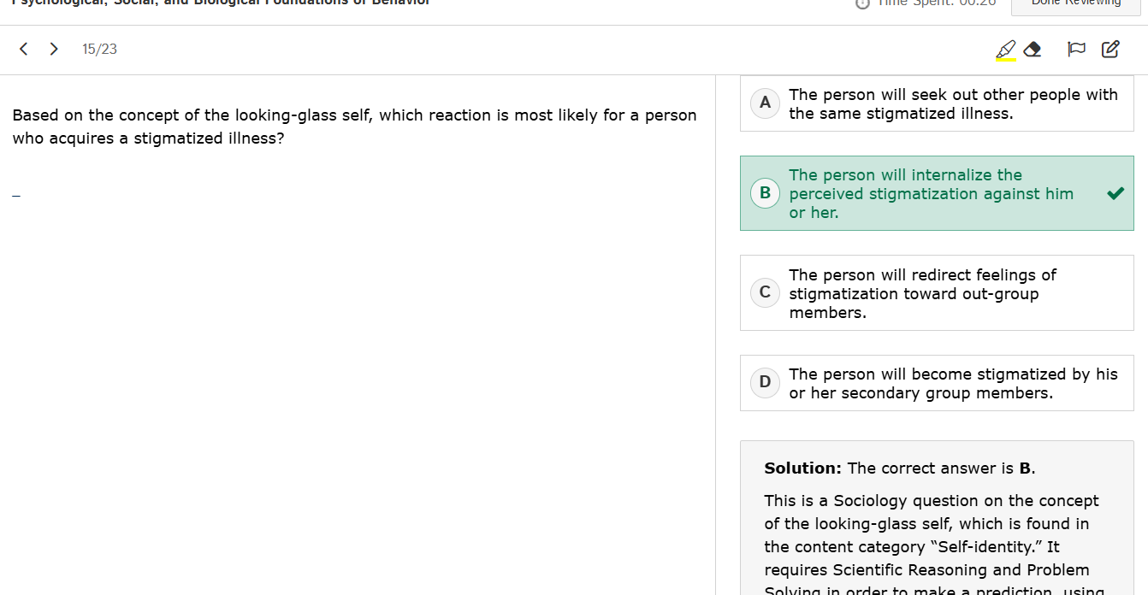Screen dimensions: 1148x595
Task: Choose answer option B circle
Action: click(765, 193)
